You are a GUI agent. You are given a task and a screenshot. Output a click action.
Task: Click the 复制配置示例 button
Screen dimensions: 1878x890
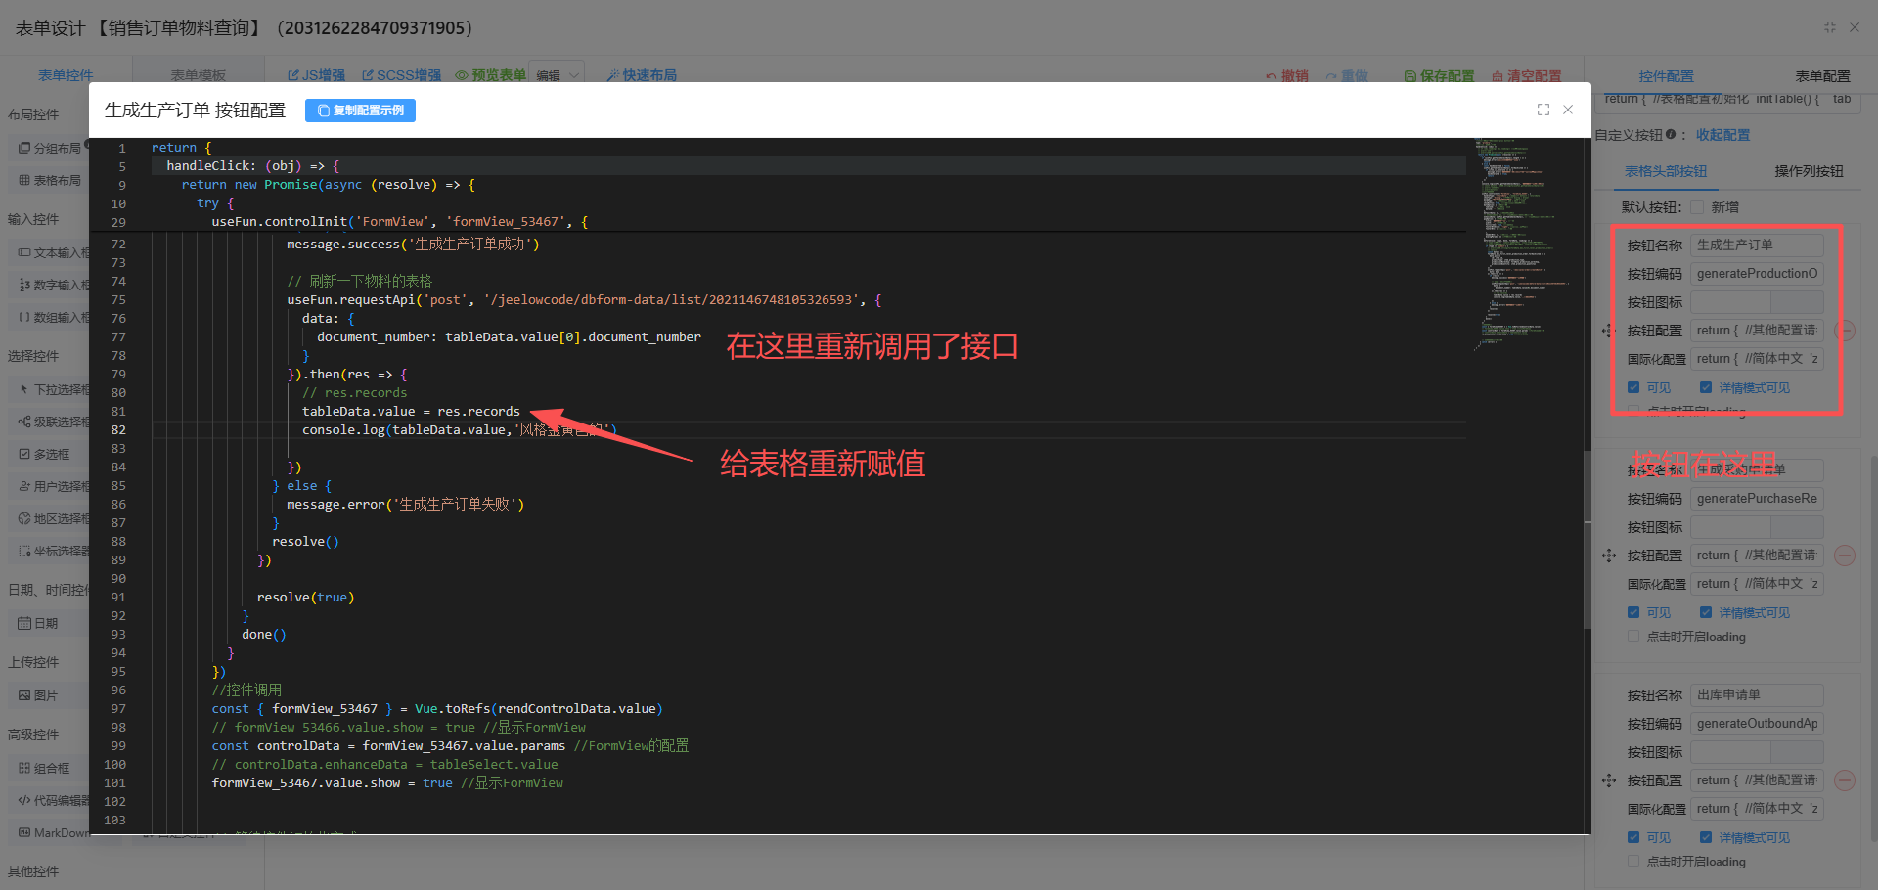(x=360, y=111)
